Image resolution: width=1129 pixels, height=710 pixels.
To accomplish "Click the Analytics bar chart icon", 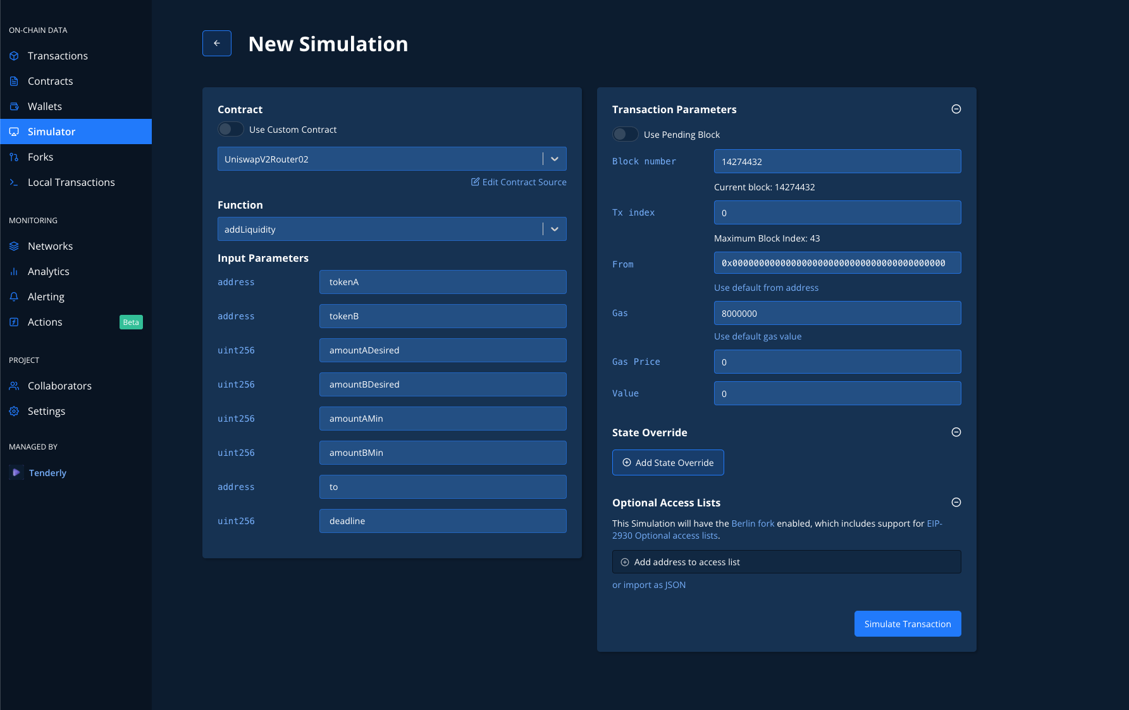I will tap(14, 271).
